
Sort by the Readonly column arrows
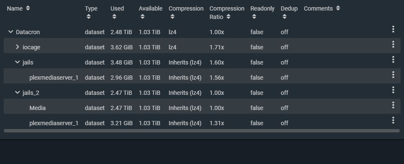[x=254, y=16]
